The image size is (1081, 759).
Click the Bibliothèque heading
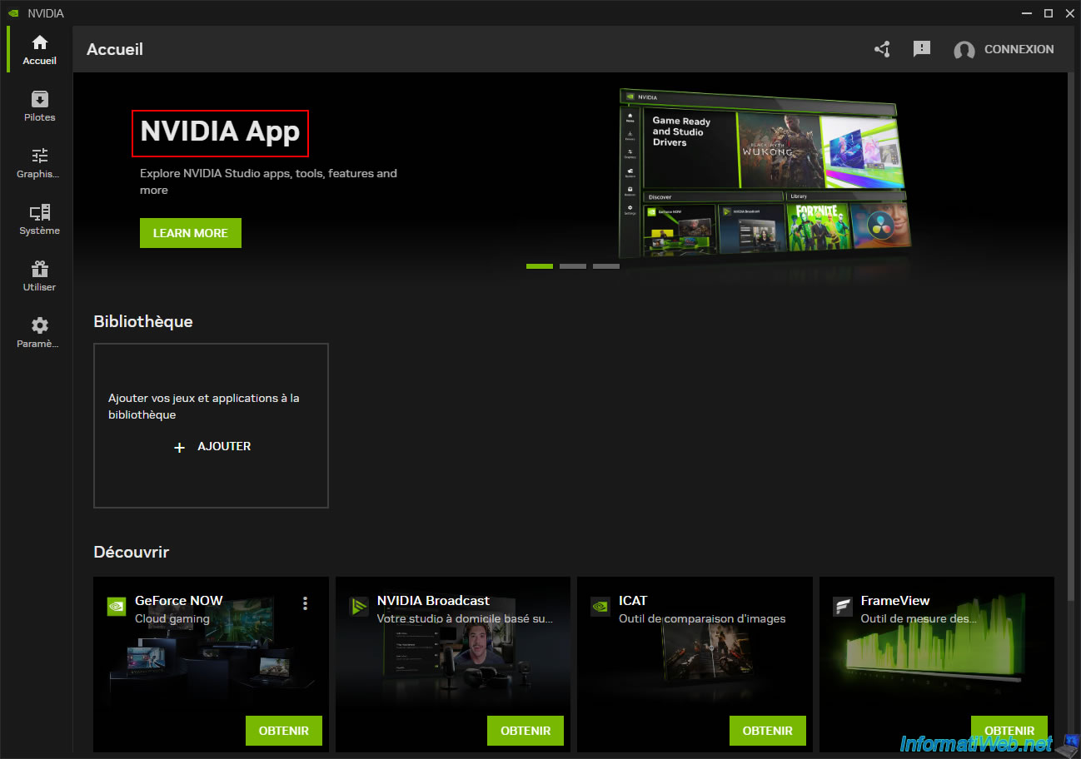[143, 321]
